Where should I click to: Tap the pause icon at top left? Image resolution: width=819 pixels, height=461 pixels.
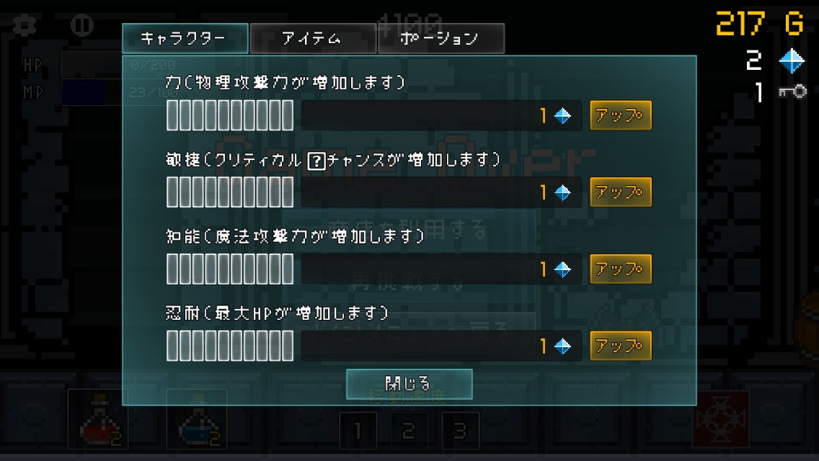click(x=82, y=24)
